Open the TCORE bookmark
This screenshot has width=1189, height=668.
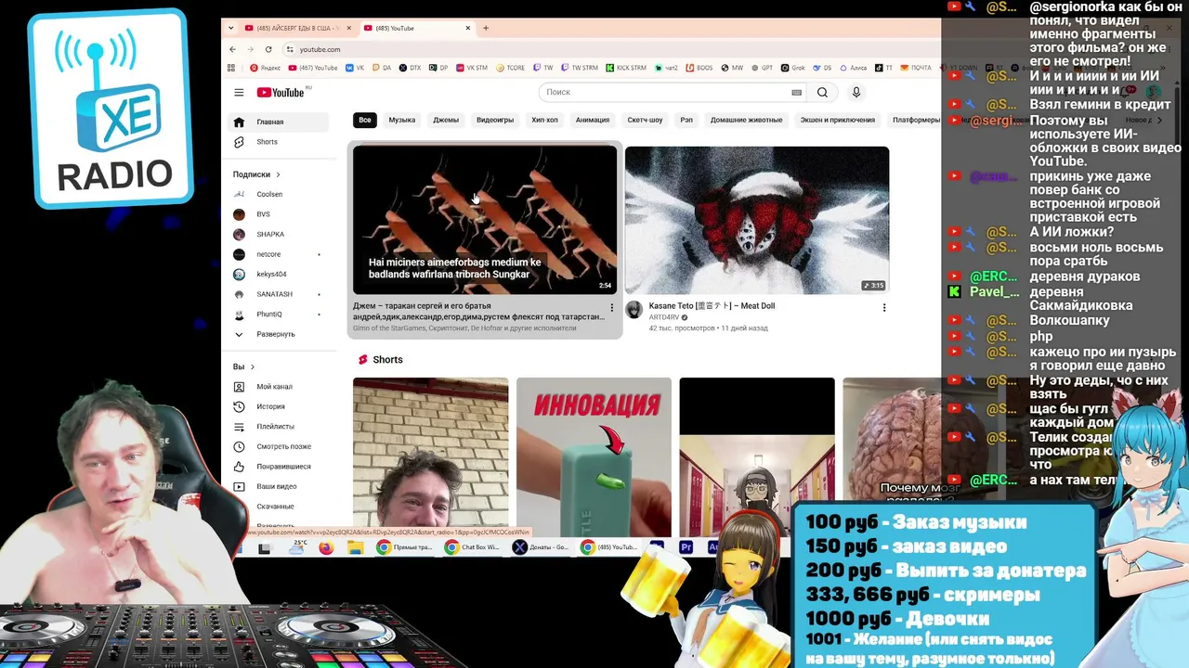511,68
